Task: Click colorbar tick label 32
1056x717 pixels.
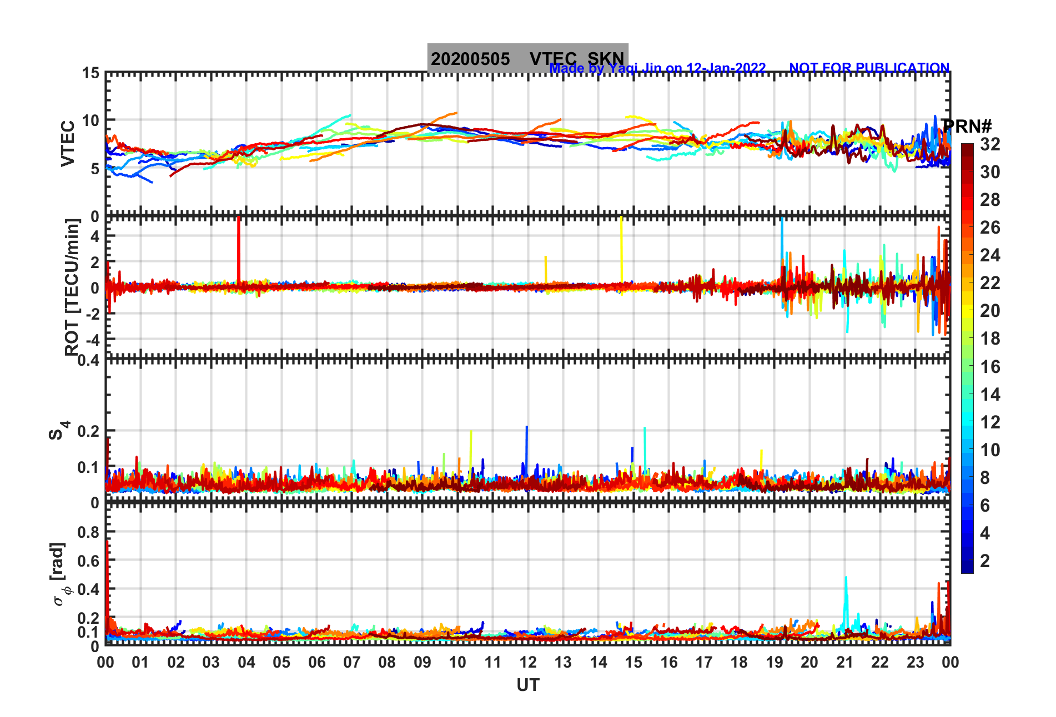Action: (990, 144)
